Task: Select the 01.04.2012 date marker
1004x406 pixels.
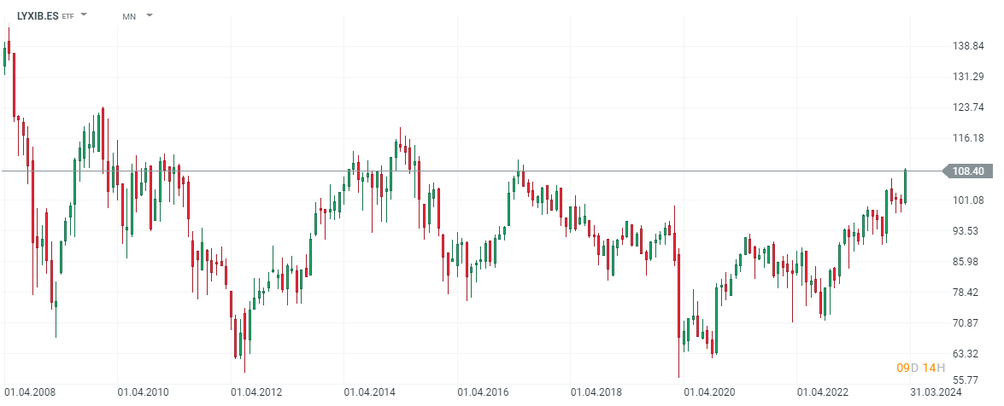Action: [x=257, y=392]
